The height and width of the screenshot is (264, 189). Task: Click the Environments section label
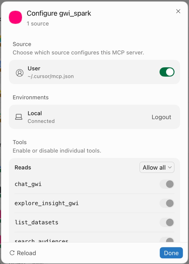click(x=31, y=97)
